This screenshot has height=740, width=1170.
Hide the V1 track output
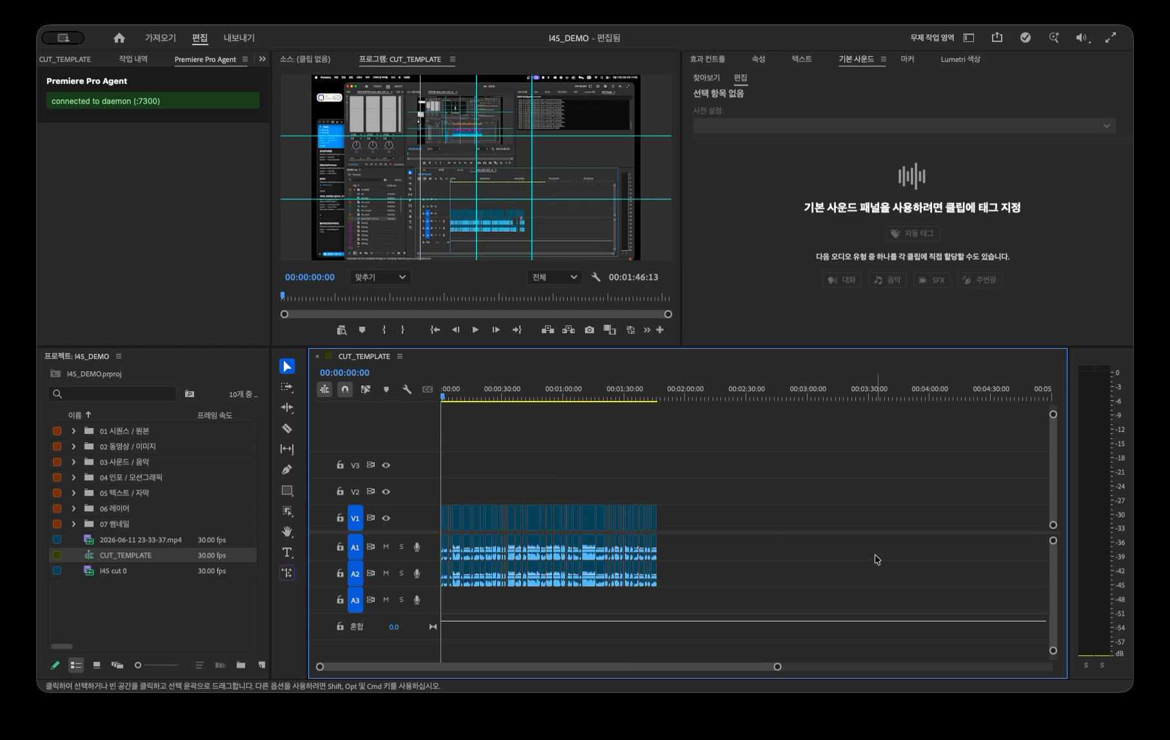[x=386, y=518]
